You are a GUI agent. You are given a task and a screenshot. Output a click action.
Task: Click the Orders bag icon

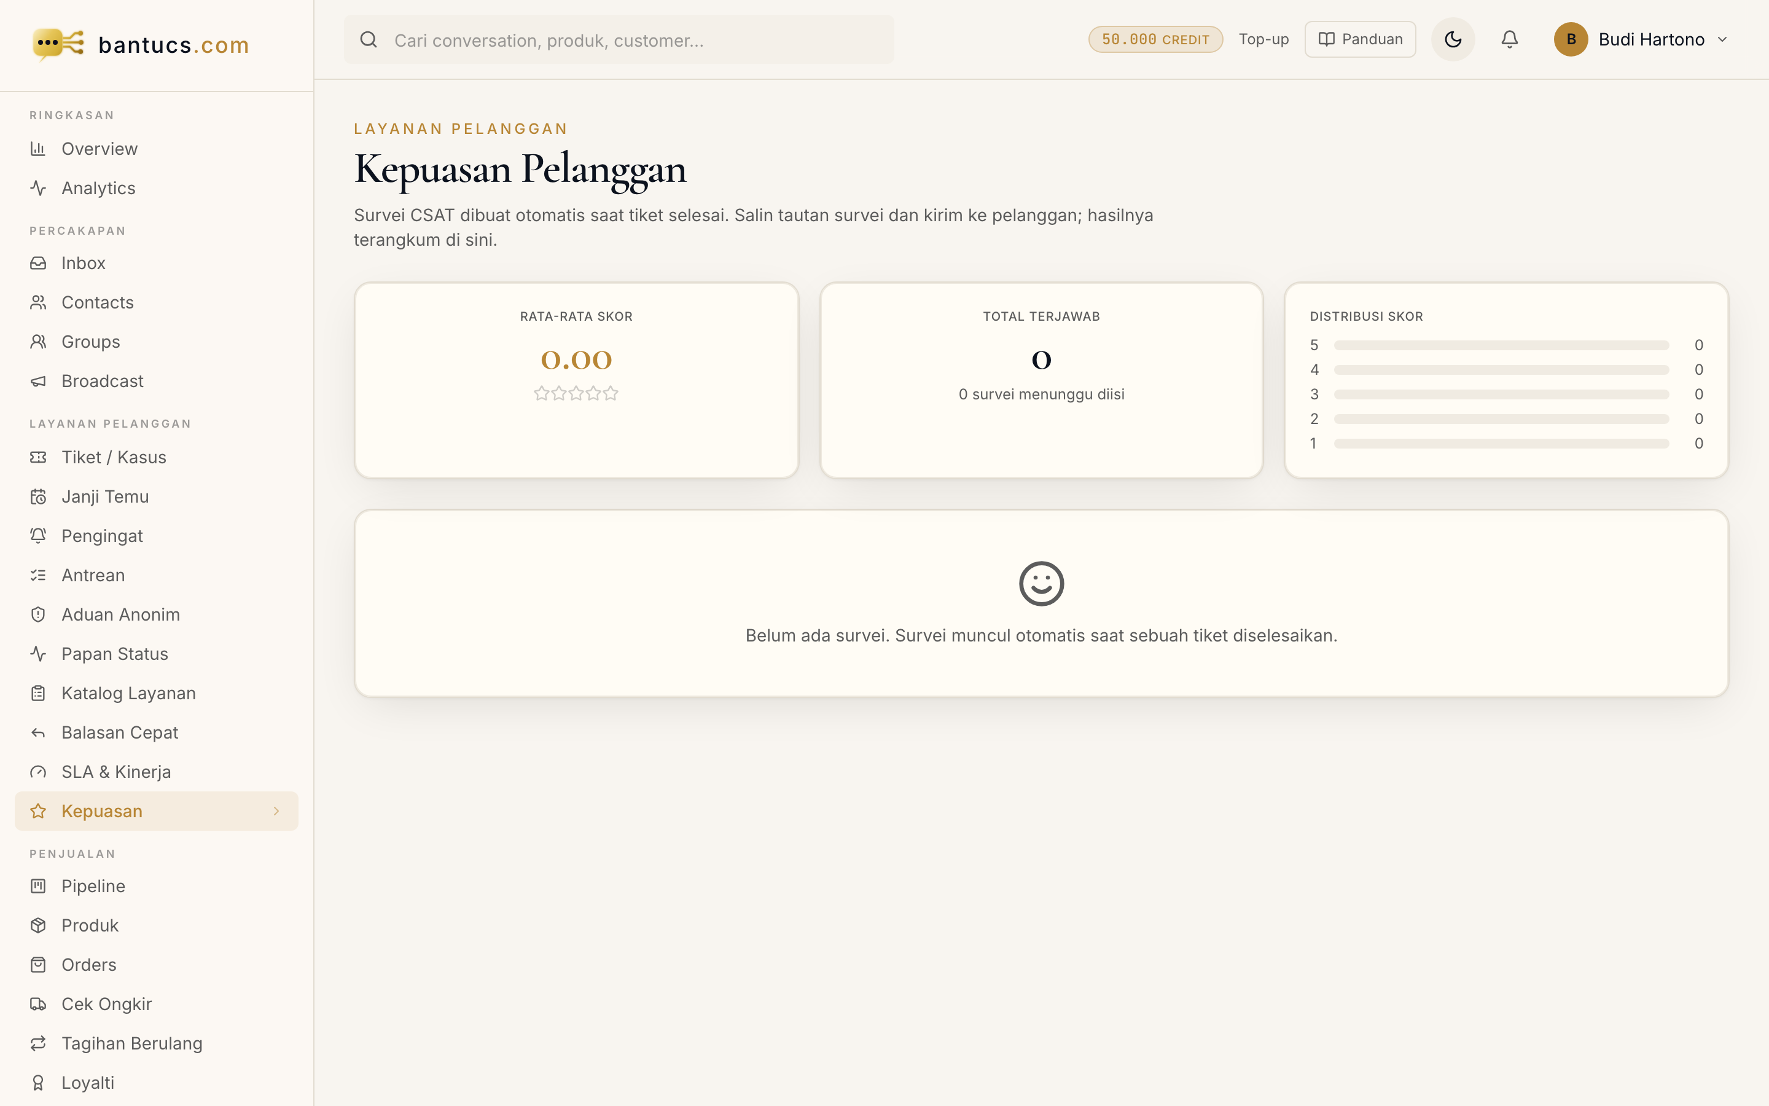(x=38, y=965)
